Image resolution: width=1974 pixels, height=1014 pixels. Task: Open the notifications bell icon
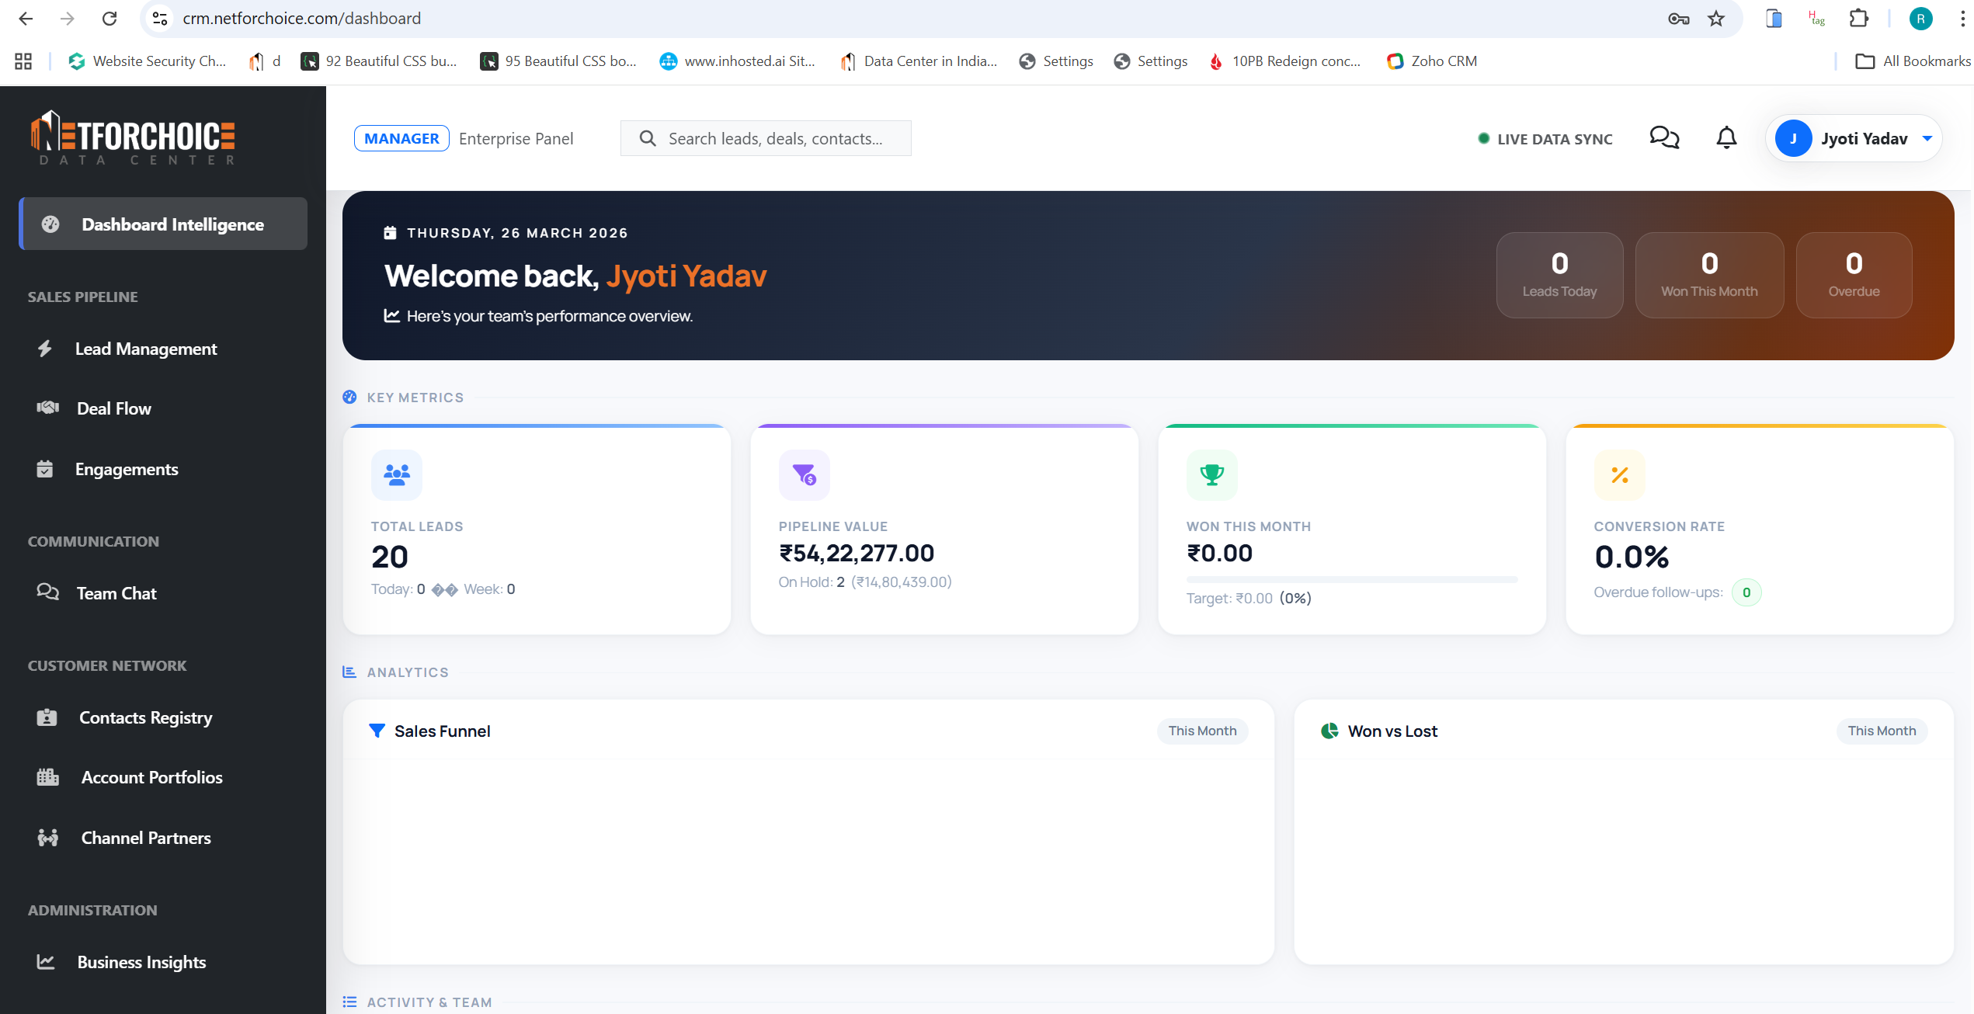tap(1726, 138)
